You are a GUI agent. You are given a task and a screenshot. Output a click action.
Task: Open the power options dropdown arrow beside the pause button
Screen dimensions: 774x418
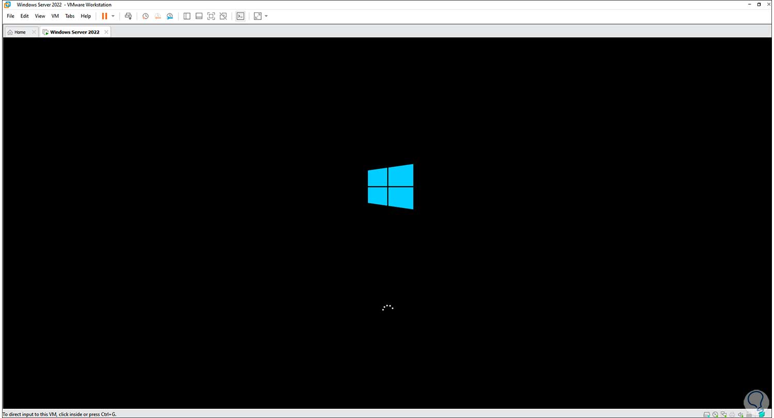tap(113, 16)
